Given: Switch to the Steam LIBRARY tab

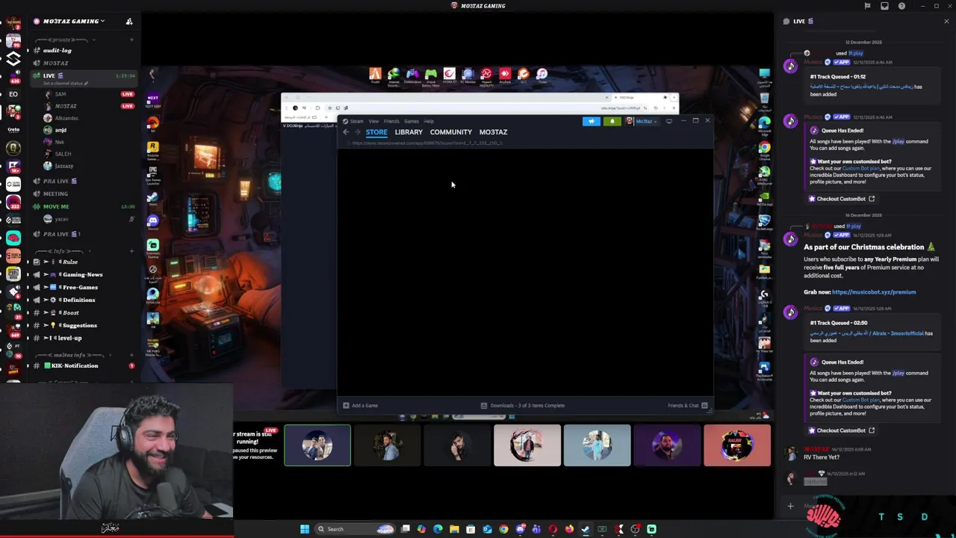Looking at the screenshot, I should pos(409,132).
